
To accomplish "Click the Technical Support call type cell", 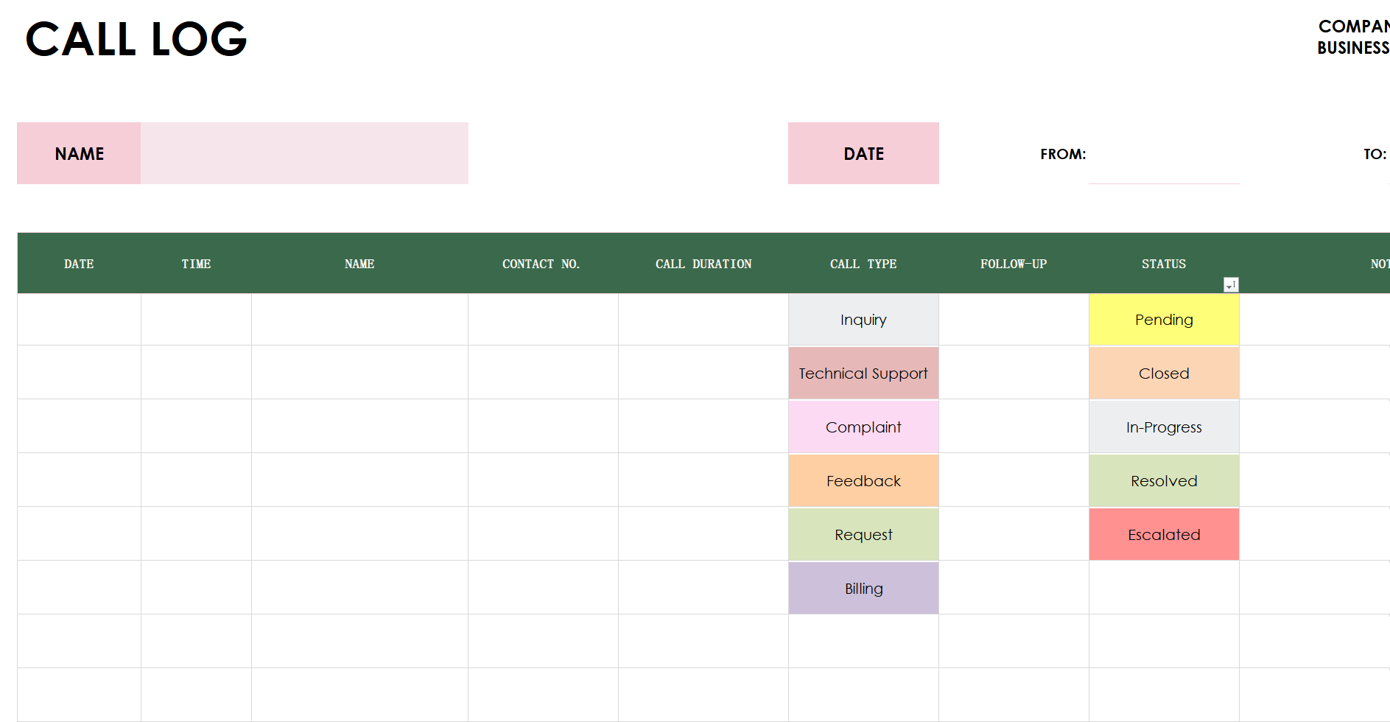I will pyautogui.click(x=863, y=373).
